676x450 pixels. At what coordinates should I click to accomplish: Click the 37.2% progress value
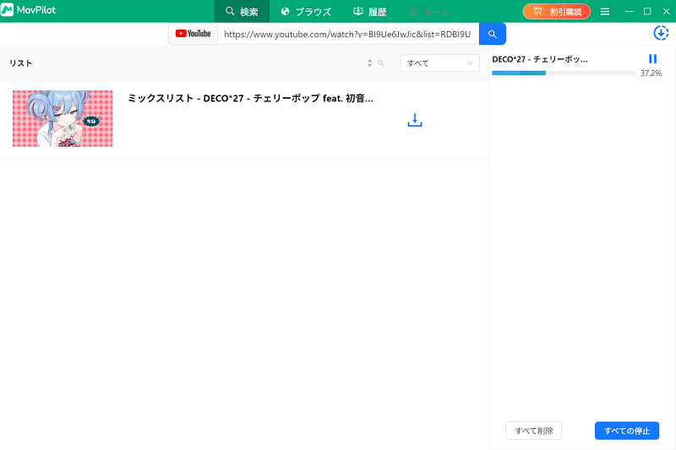point(651,73)
